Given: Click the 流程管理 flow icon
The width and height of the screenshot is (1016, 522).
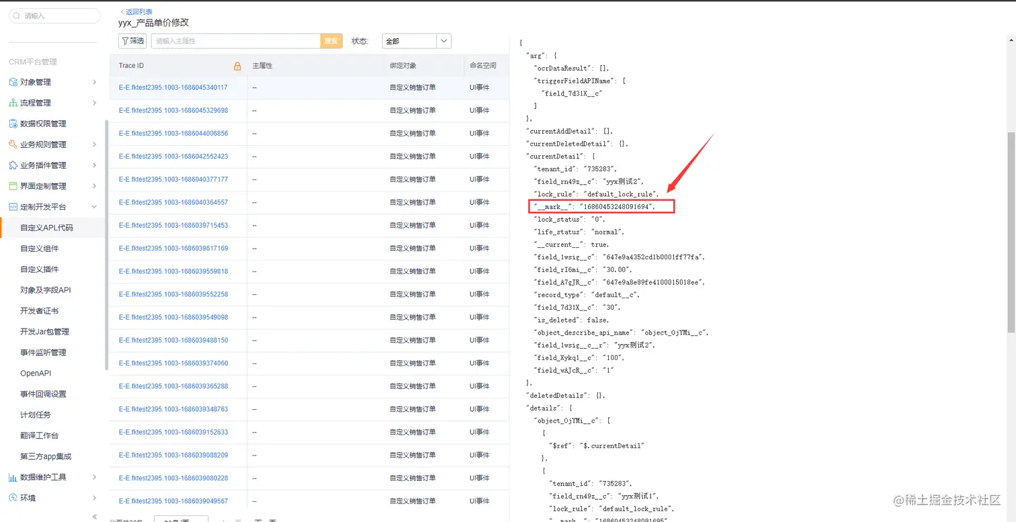Looking at the screenshot, I should pos(13,103).
